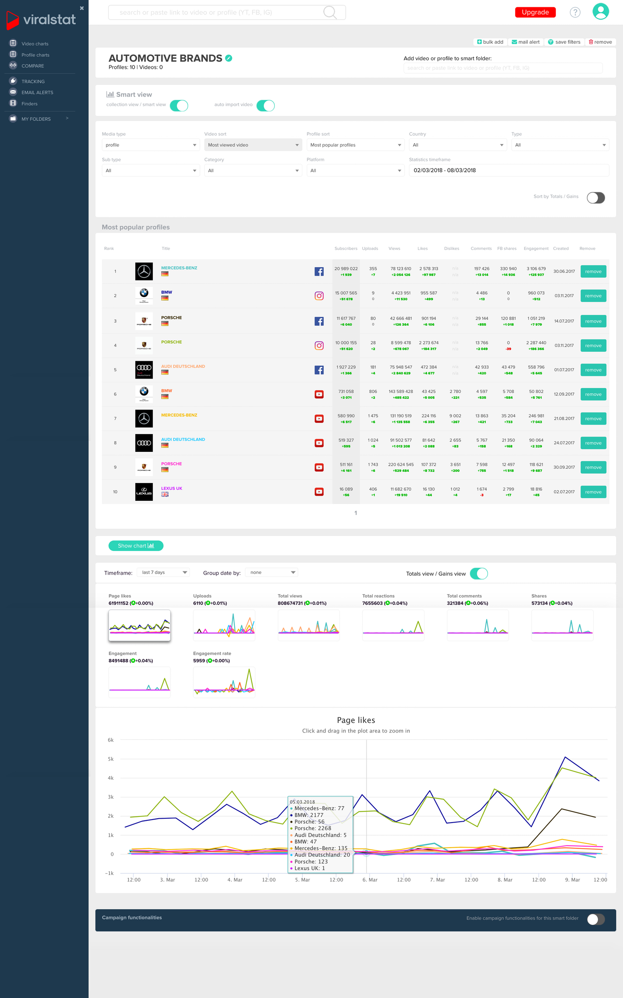The height and width of the screenshot is (998, 623).
Task: Click the Show chart button
Action: pos(136,546)
